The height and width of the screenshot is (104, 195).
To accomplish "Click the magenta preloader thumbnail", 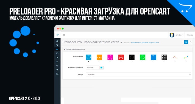I will [x=110, y=57].
